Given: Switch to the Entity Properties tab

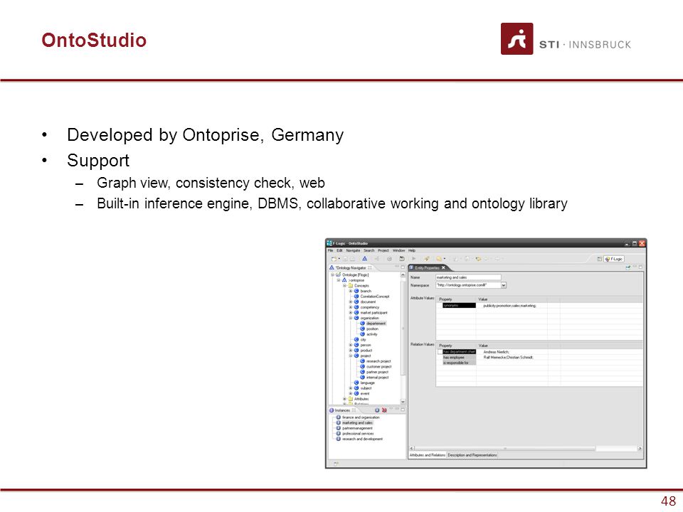Looking at the screenshot, I should [427, 268].
